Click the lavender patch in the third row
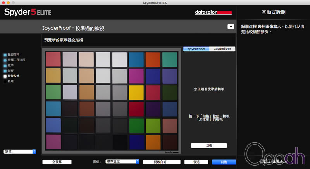The height and width of the screenshot is (169, 310). pyautogui.click(x=70, y=92)
